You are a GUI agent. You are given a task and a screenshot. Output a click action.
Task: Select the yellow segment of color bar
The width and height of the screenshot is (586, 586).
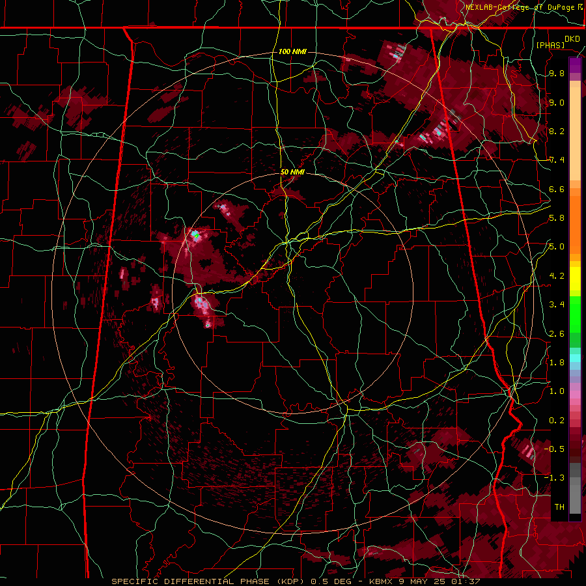click(x=575, y=279)
